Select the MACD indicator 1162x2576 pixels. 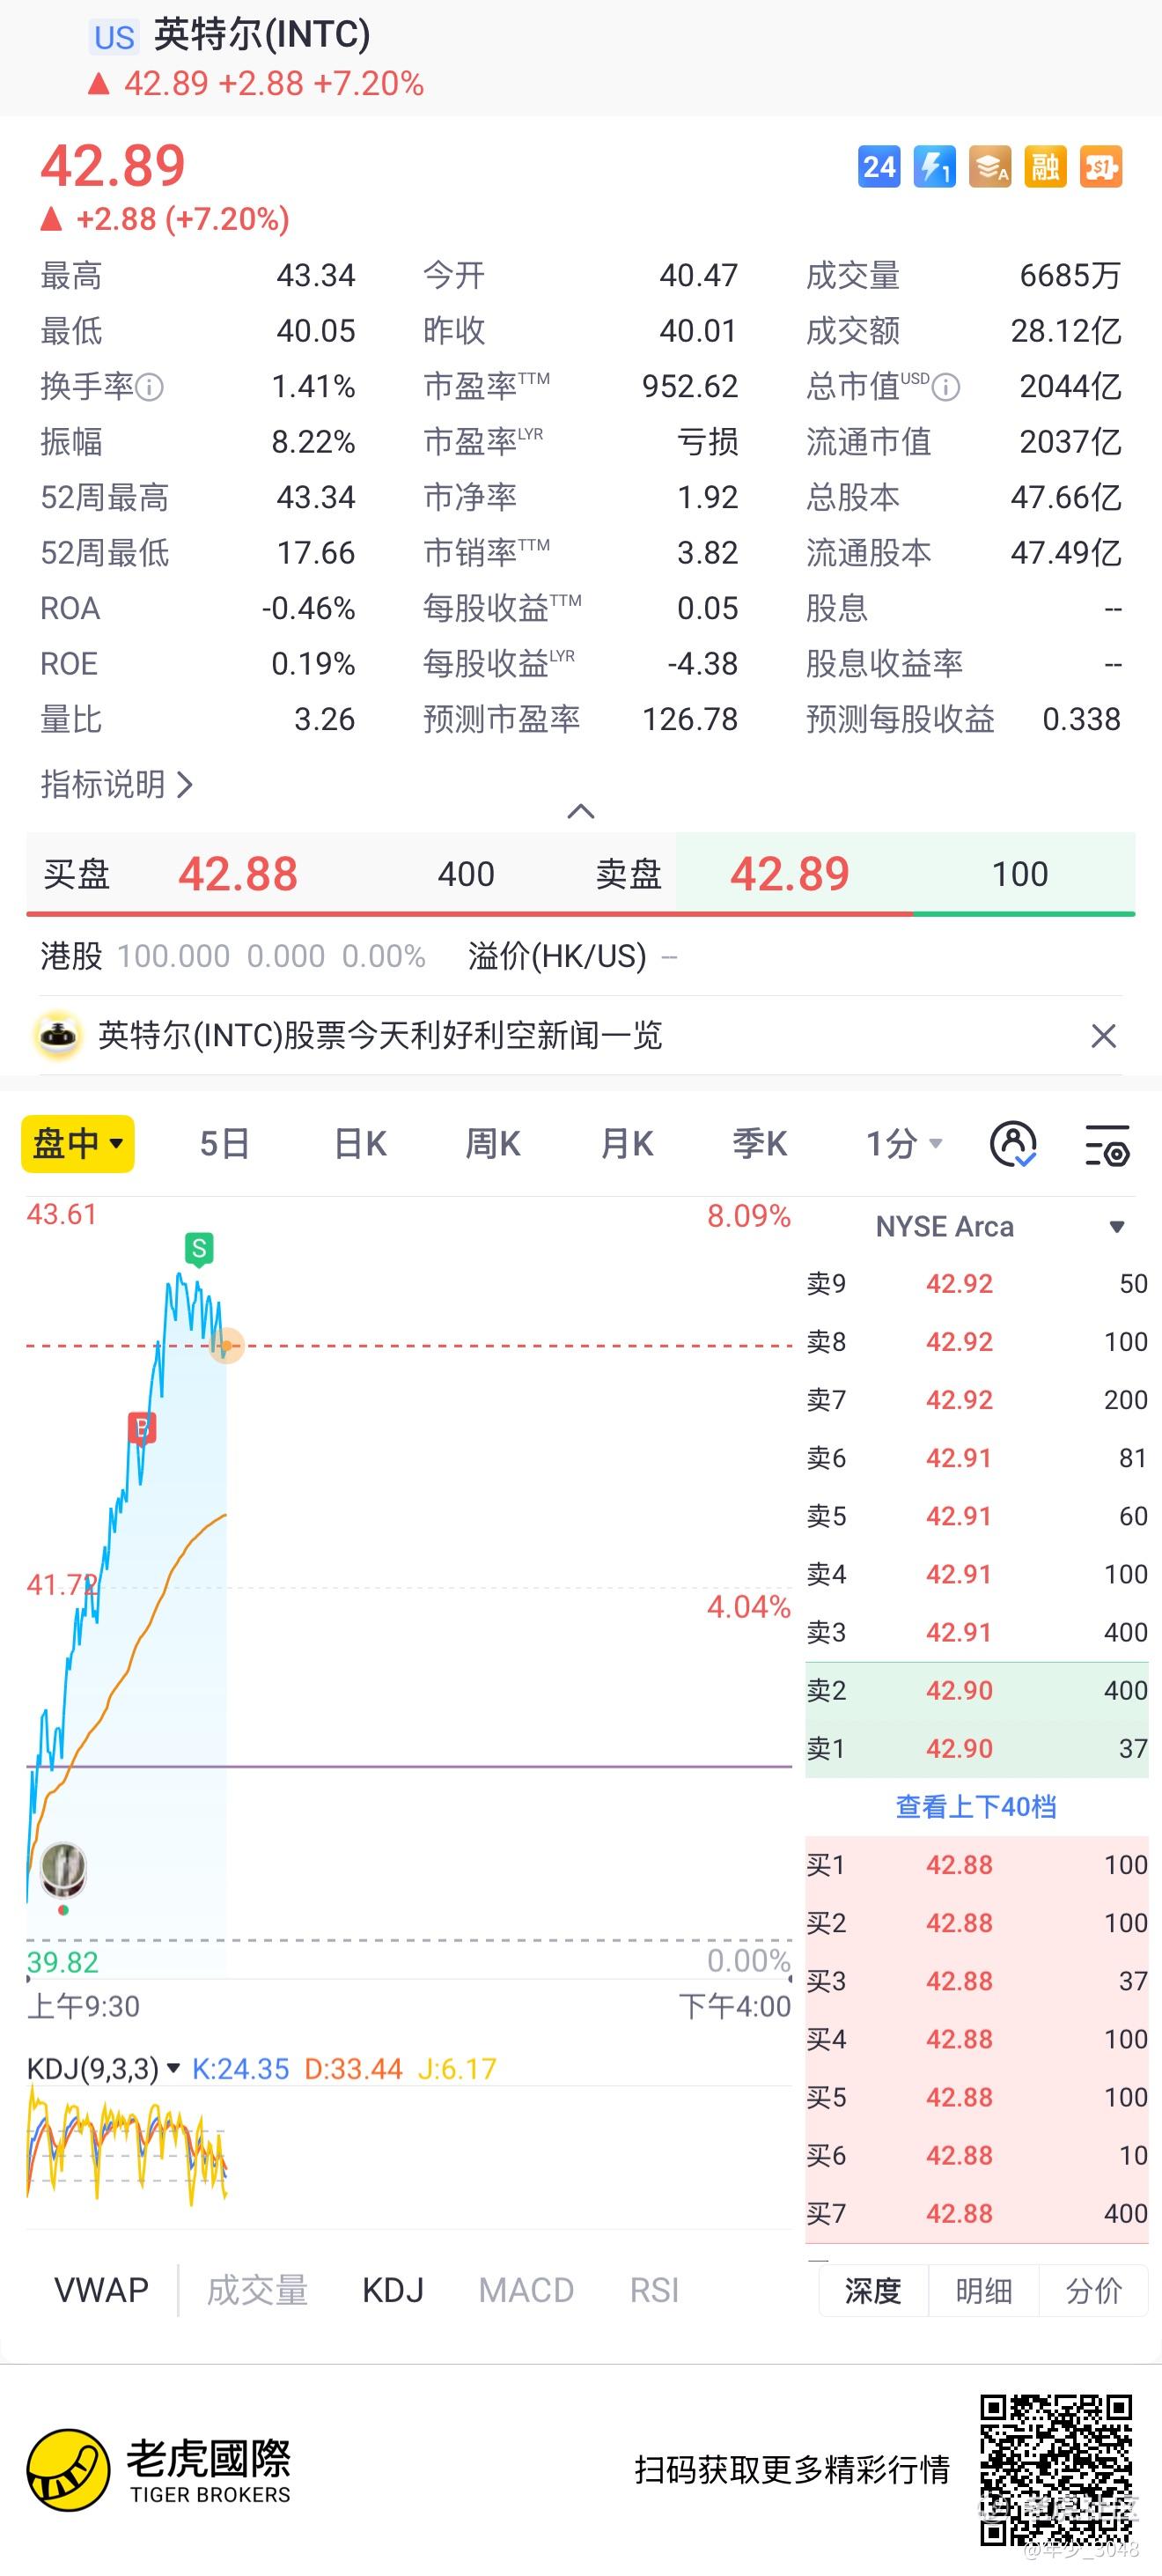coord(526,2290)
